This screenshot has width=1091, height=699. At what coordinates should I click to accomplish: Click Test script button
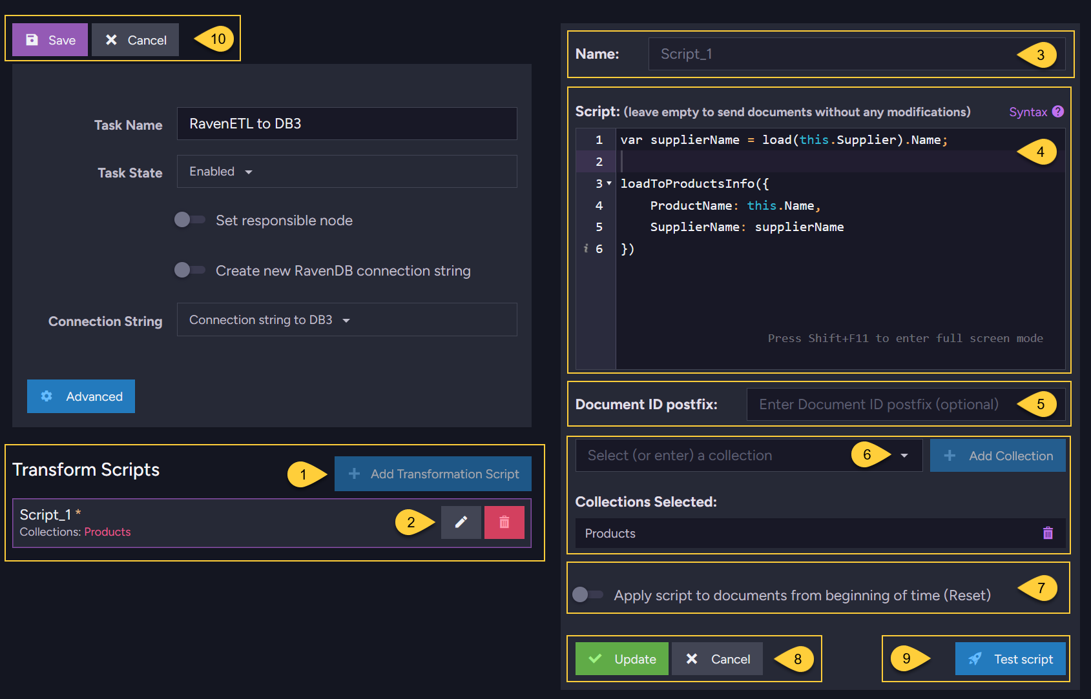pos(1010,659)
